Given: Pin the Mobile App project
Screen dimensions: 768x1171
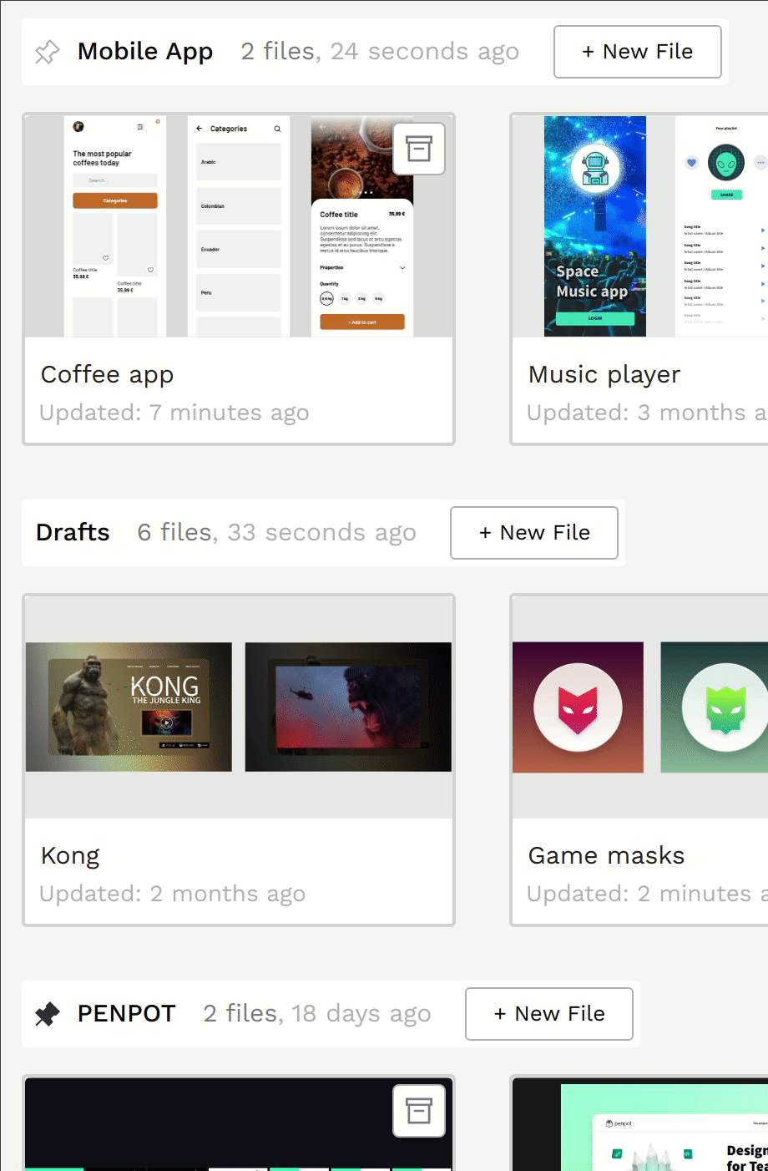Looking at the screenshot, I should tap(48, 52).
